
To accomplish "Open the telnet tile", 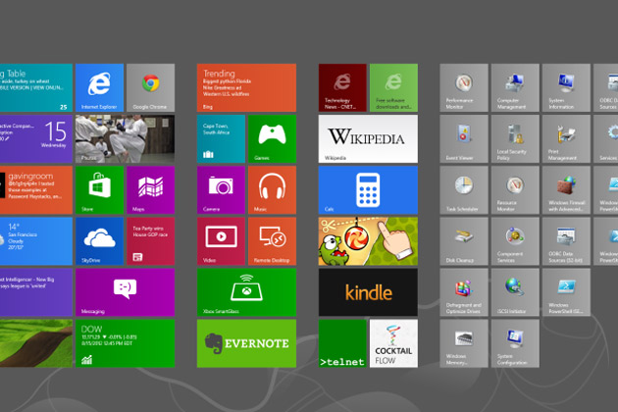I will 342,342.
